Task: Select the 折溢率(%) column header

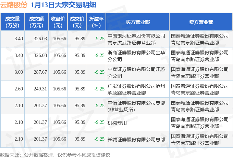Action: [96, 22]
